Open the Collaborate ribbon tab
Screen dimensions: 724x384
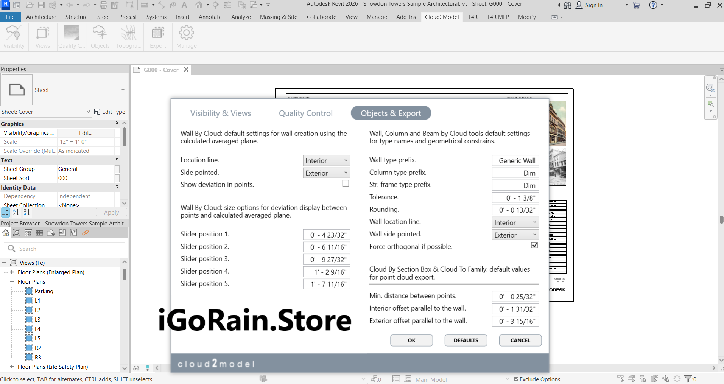tap(321, 17)
